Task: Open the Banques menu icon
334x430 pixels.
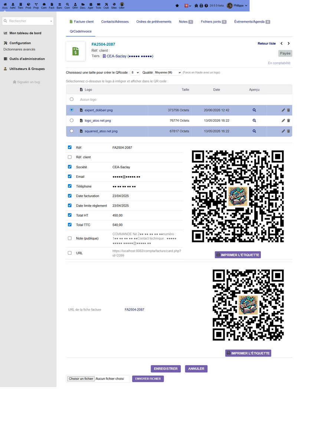Action: point(59,4)
